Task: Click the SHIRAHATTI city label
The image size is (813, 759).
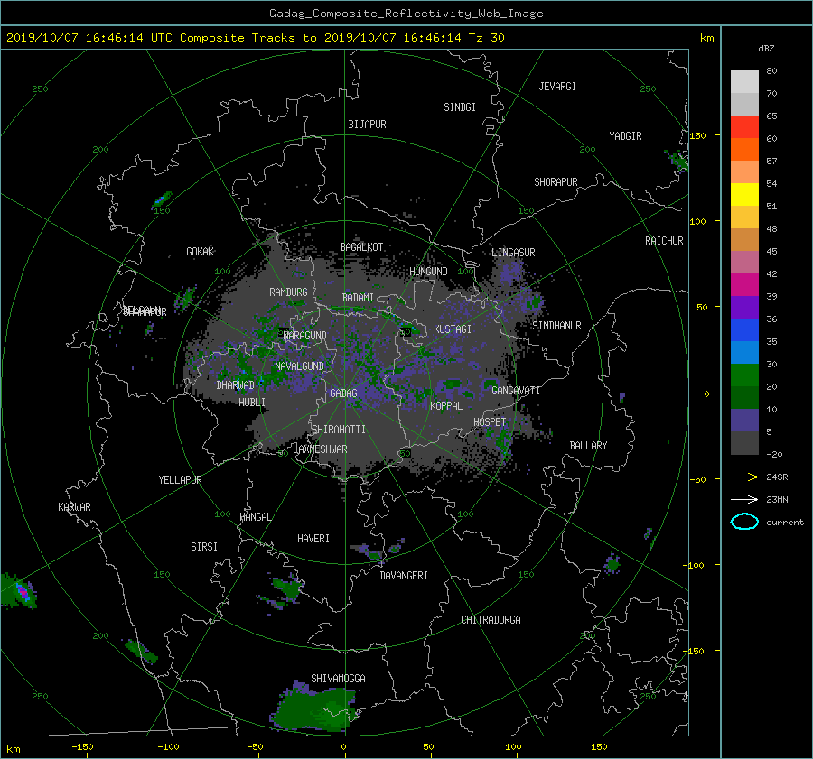Action: coord(339,430)
